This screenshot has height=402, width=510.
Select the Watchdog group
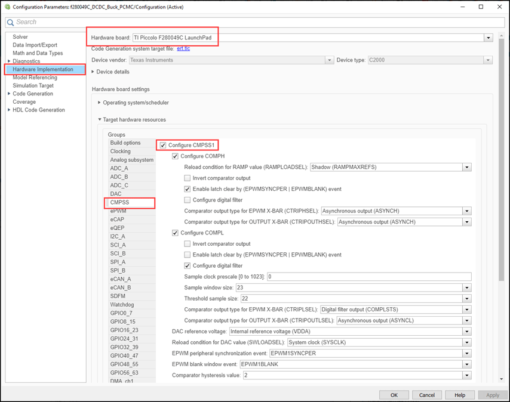[x=132, y=305]
